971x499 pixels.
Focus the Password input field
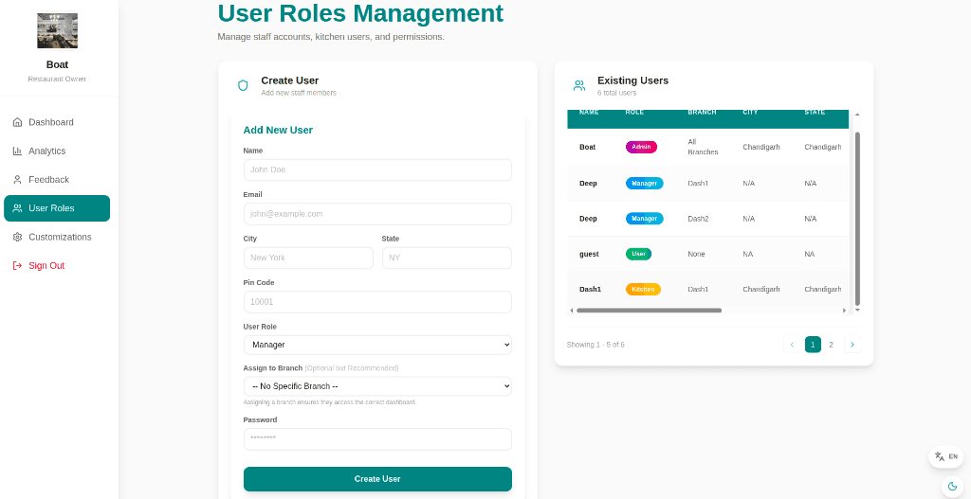[377, 439]
